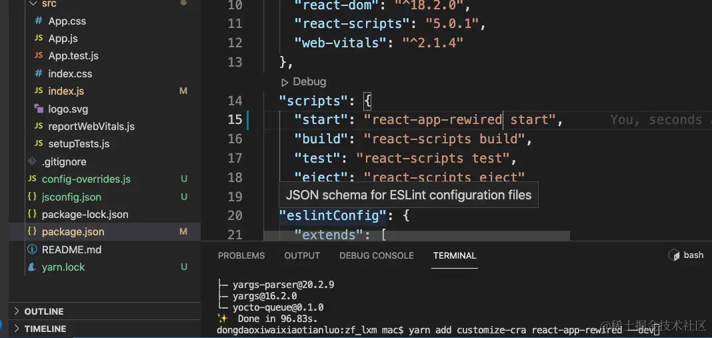Open App.test.js file
Screen dimensions: 712x338
coord(73,56)
